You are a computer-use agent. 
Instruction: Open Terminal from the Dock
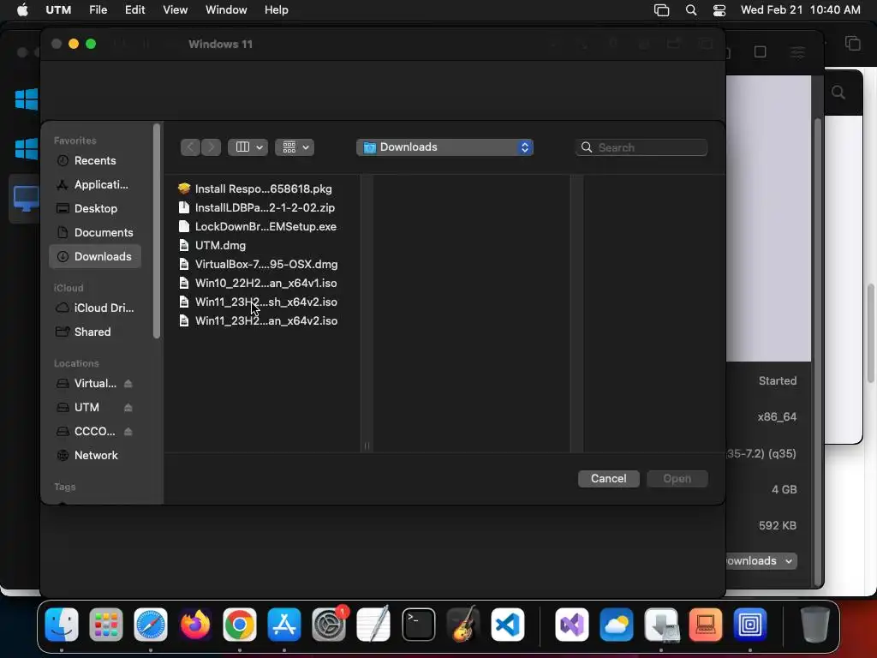pos(418,625)
